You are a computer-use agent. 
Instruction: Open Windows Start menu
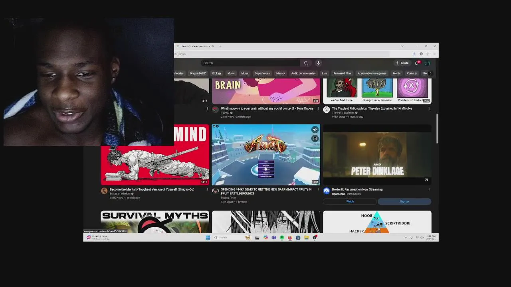click(x=208, y=238)
